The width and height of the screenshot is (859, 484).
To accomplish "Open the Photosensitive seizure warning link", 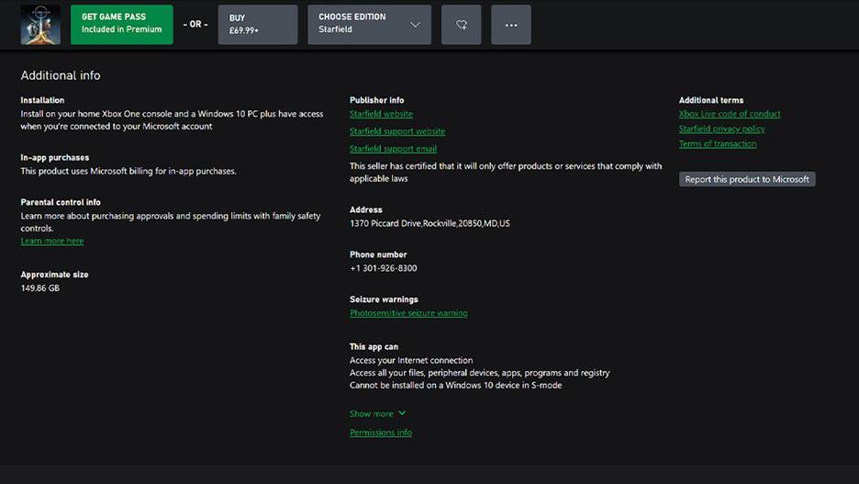I will [408, 313].
